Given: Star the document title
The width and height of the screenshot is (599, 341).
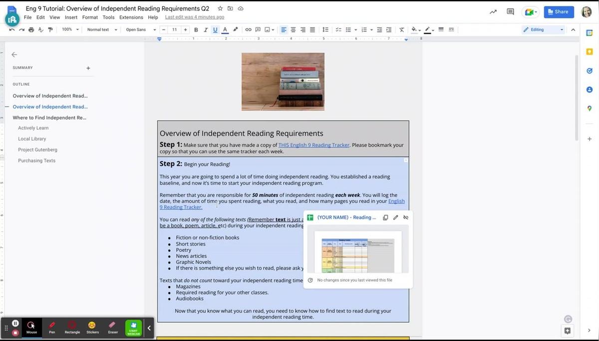Looking at the screenshot, I should coord(220,9).
